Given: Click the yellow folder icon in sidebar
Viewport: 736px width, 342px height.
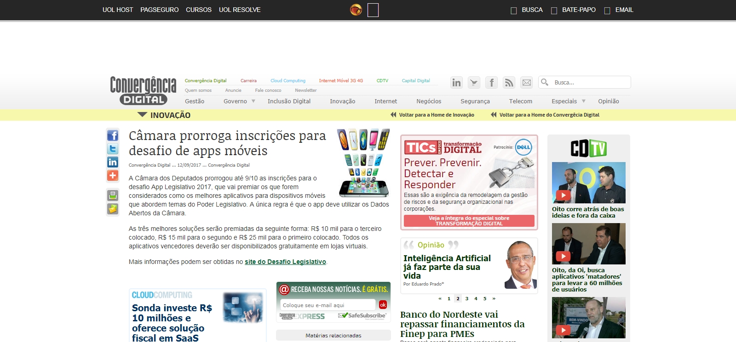Looking at the screenshot, I should tap(113, 209).
